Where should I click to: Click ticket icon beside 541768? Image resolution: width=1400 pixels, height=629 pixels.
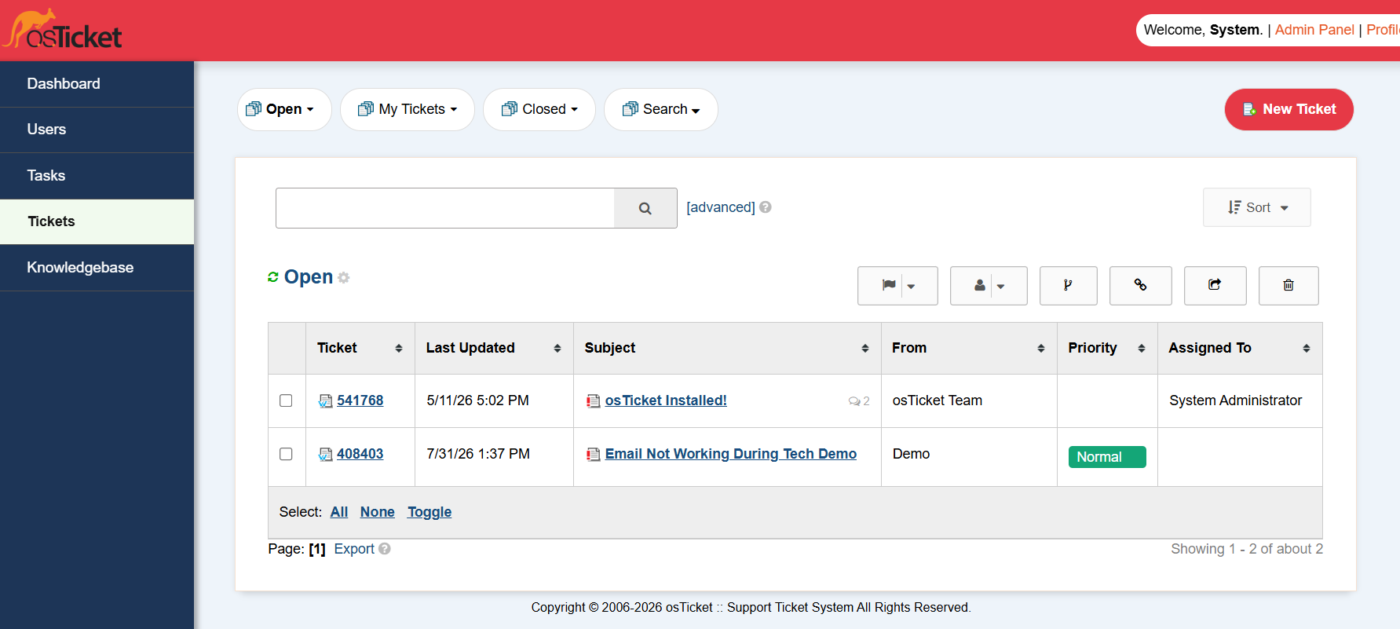tap(326, 401)
